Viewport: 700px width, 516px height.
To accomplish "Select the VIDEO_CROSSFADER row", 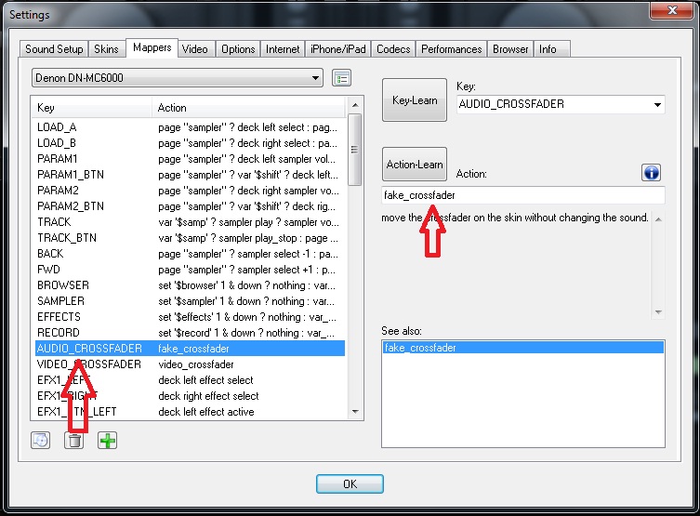I will click(190, 364).
